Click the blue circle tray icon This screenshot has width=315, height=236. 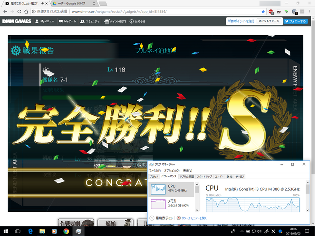coord(280,231)
